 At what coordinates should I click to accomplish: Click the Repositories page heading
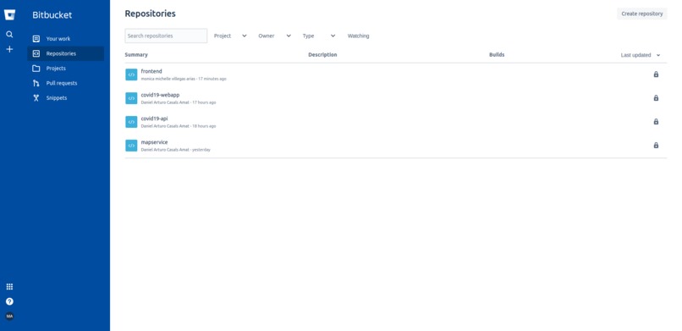(x=150, y=14)
